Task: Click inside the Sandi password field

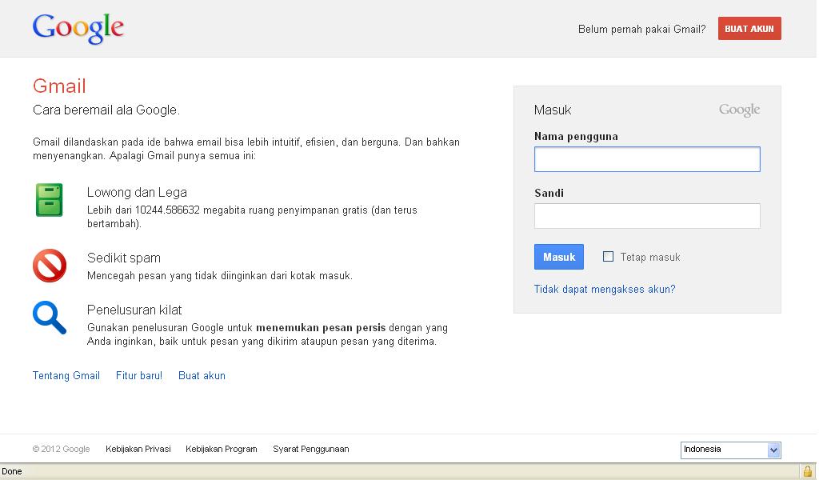Action: pos(646,216)
